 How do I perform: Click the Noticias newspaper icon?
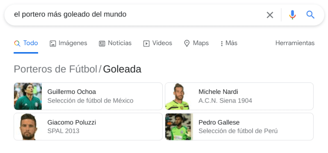click(x=102, y=43)
